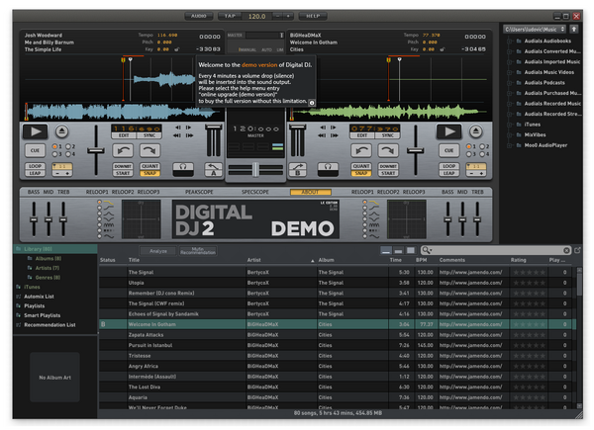Select cue point 4 on right deck
This screenshot has width=594, height=430.
(482, 154)
